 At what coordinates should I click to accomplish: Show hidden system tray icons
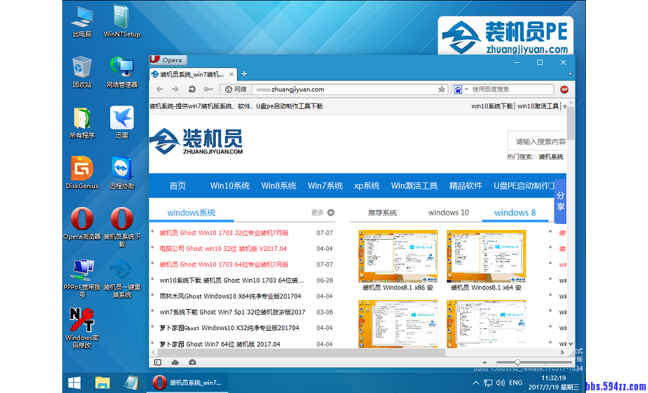pyautogui.click(x=477, y=383)
